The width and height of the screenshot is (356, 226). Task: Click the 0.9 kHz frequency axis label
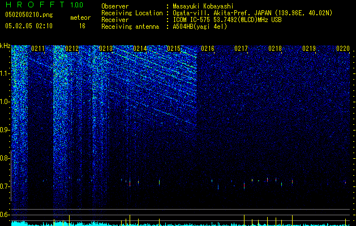tap(5, 130)
